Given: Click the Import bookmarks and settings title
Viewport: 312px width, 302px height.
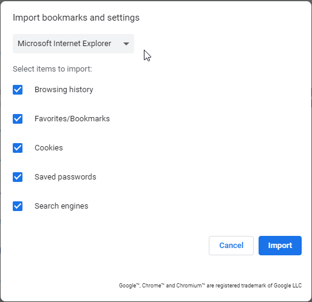Looking at the screenshot, I should (76, 18).
